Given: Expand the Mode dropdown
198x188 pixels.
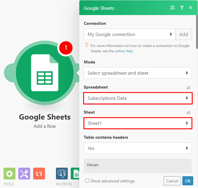Looking at the screenshot, I should [x=138, y=73].
